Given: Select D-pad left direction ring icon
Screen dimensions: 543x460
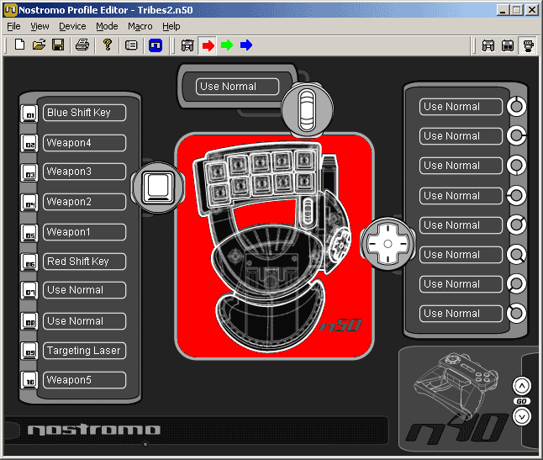Looking at the screenshot, I should point(516,195).
